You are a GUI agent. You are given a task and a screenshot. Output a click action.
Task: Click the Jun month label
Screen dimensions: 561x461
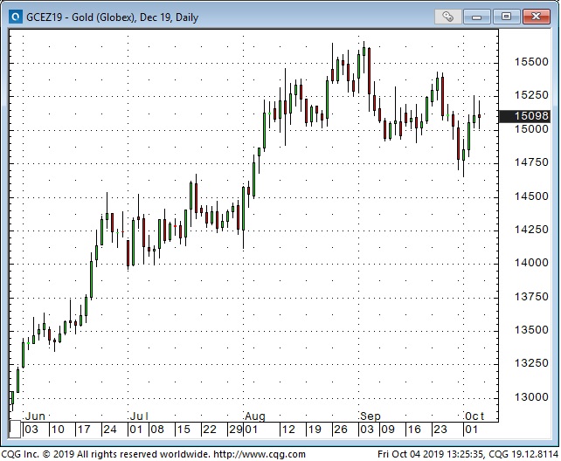(35, 416)
